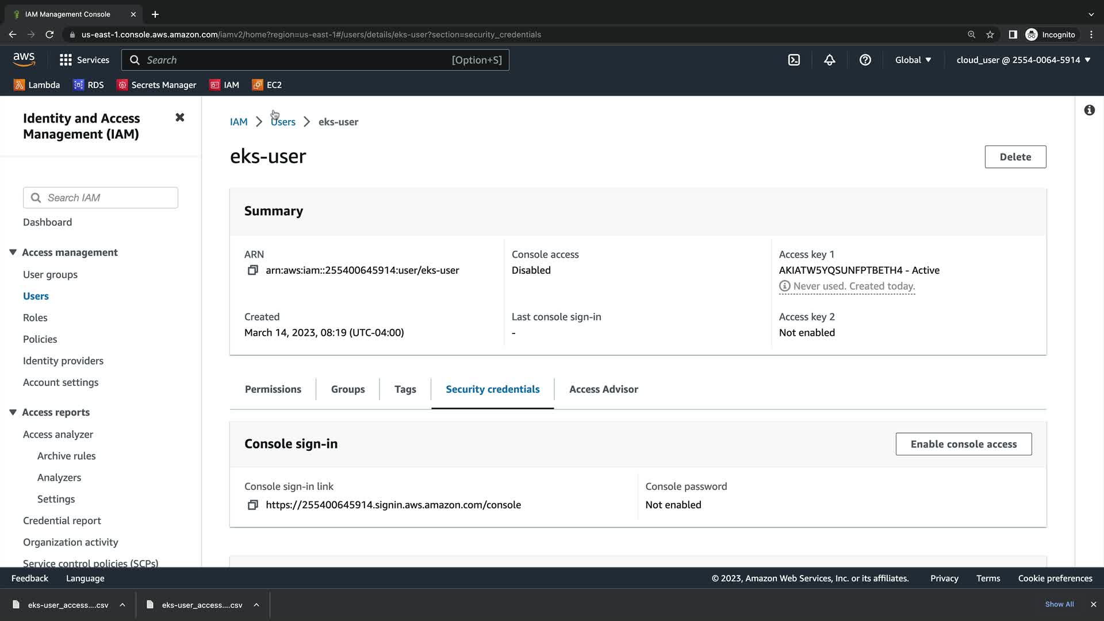
Task: Open the AWS CloudShell icon
Action: [794, 60]
